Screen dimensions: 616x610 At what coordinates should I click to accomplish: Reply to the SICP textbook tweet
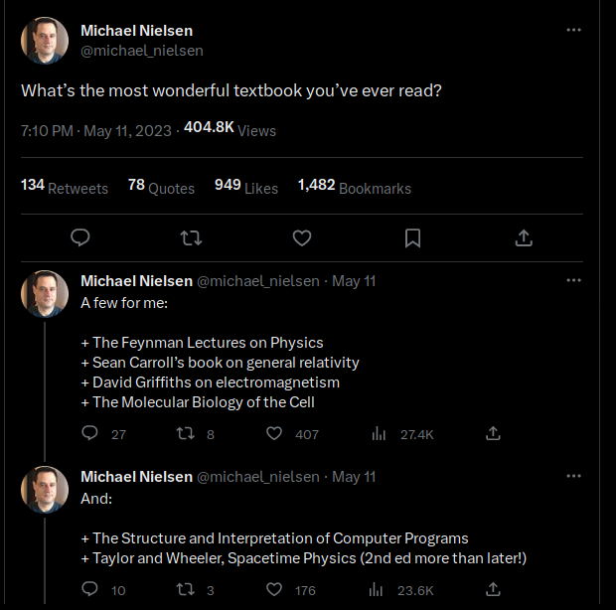pyautogui.click(x=89, y=590)
